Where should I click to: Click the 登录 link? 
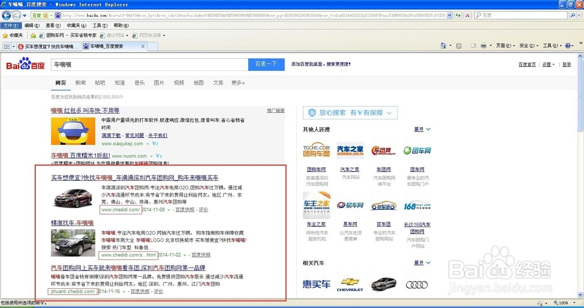[566, 64]
